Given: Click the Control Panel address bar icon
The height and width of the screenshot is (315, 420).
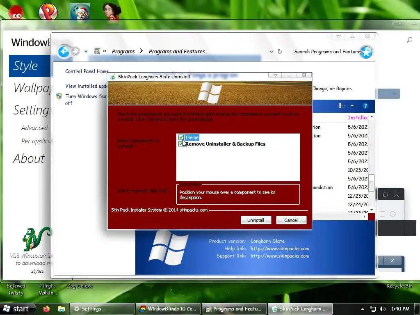Looking at the screenshot, I should [97, 51].
